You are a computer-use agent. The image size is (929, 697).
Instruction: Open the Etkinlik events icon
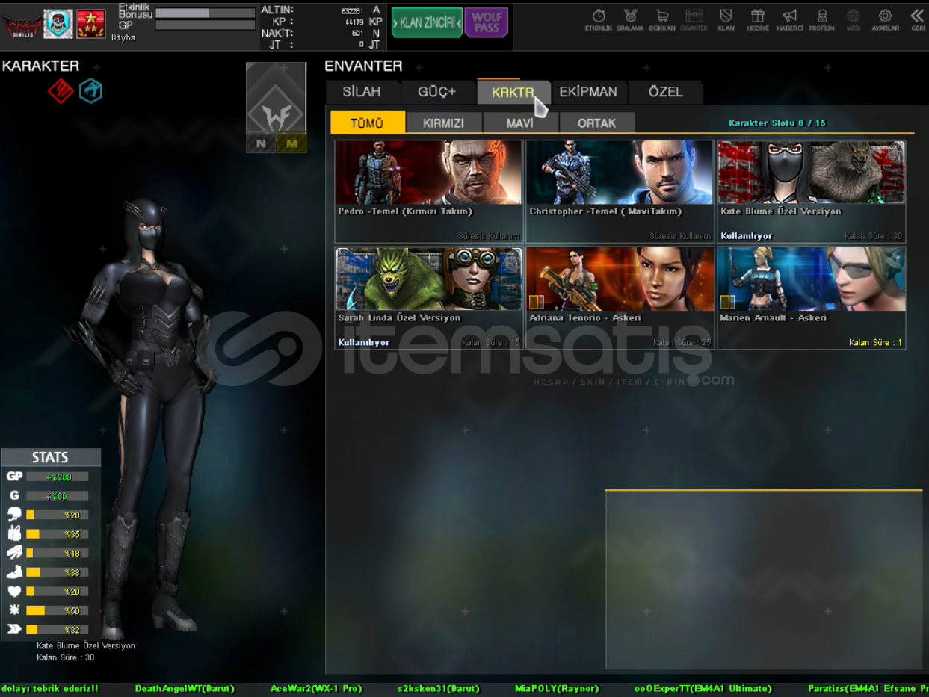tap(599, 19)
